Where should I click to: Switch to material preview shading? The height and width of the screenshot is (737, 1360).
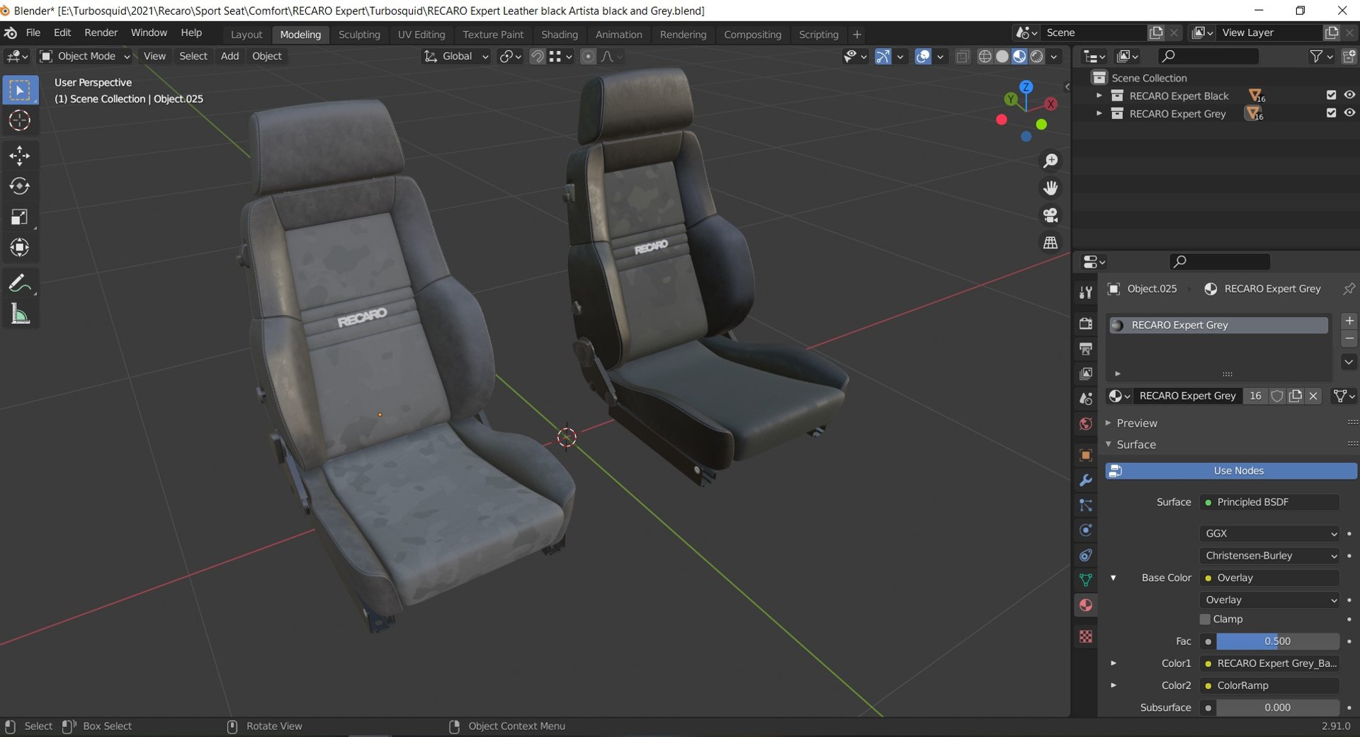pos(1019,56)
